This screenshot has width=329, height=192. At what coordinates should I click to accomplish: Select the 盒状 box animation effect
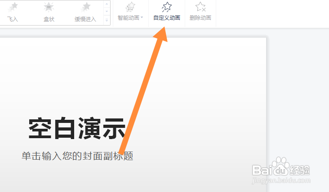coord(49,12)
